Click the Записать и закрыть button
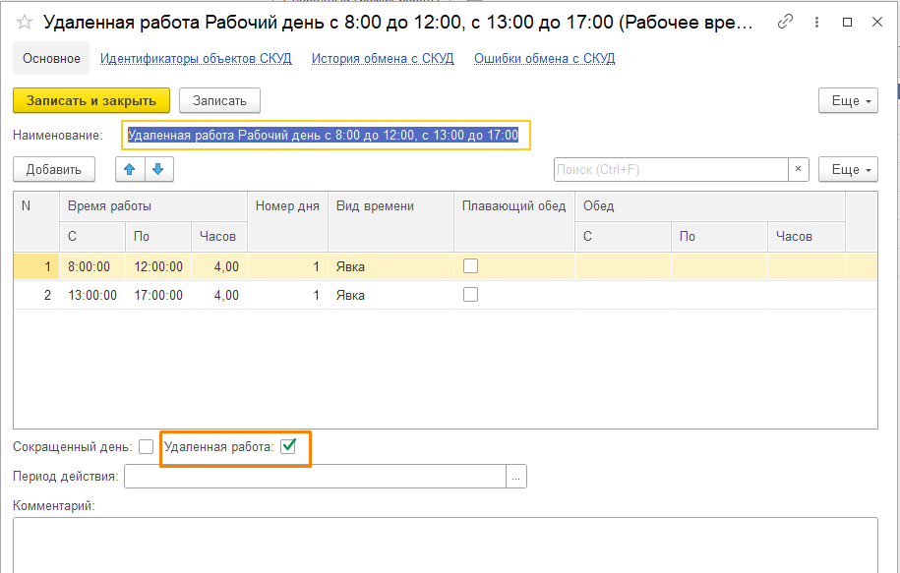 (x=90, y=100)
